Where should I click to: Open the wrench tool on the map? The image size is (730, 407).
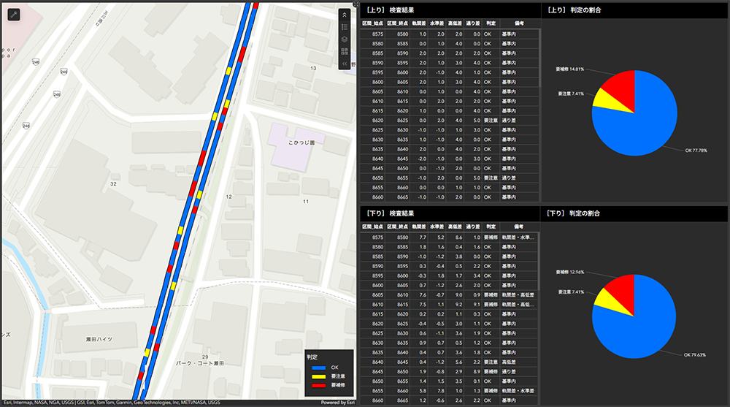[x=15, y=15]
